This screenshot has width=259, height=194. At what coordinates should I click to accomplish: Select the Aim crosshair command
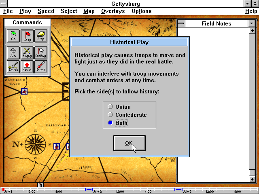tap(13, 53)
